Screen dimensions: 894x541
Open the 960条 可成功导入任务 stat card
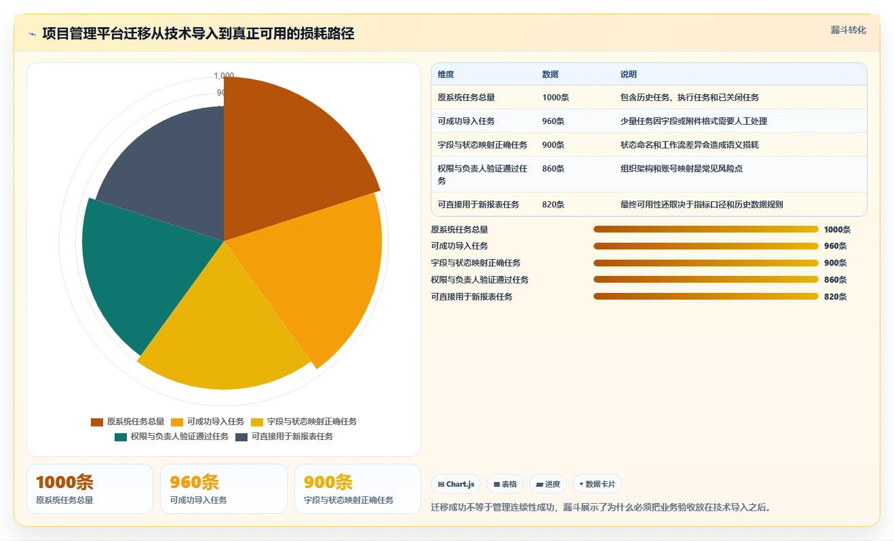tap(224, 489)
